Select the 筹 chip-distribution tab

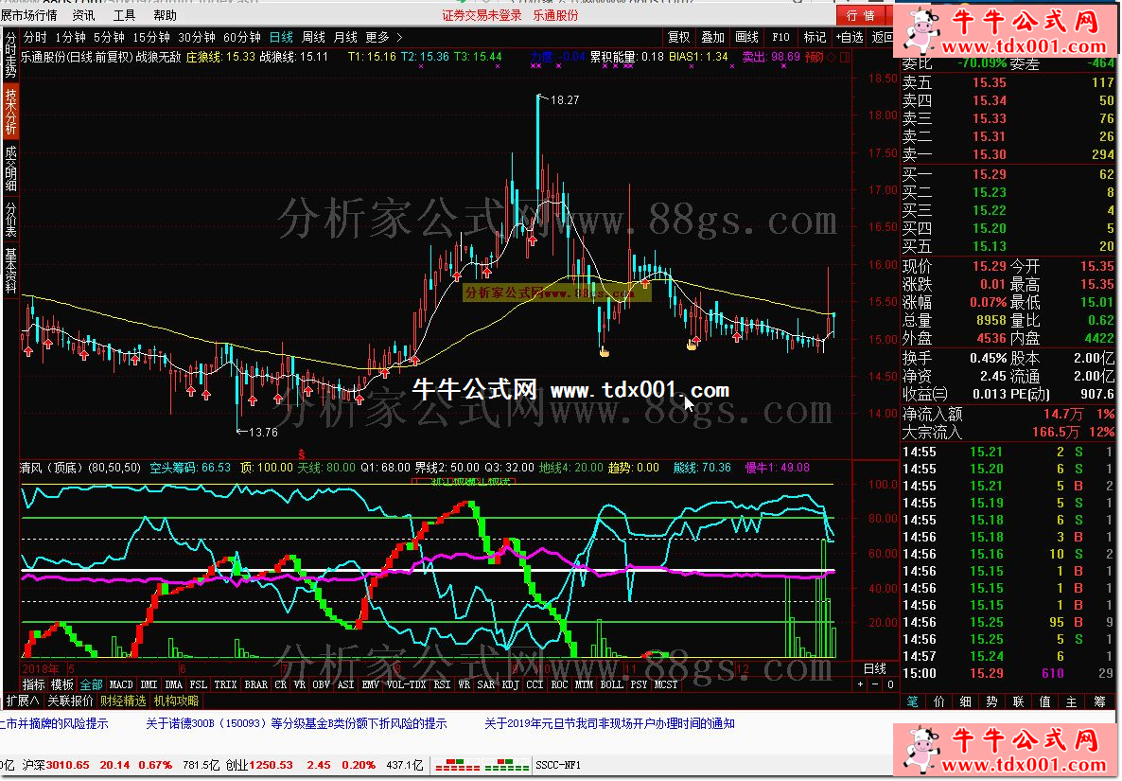[1099, 701]
